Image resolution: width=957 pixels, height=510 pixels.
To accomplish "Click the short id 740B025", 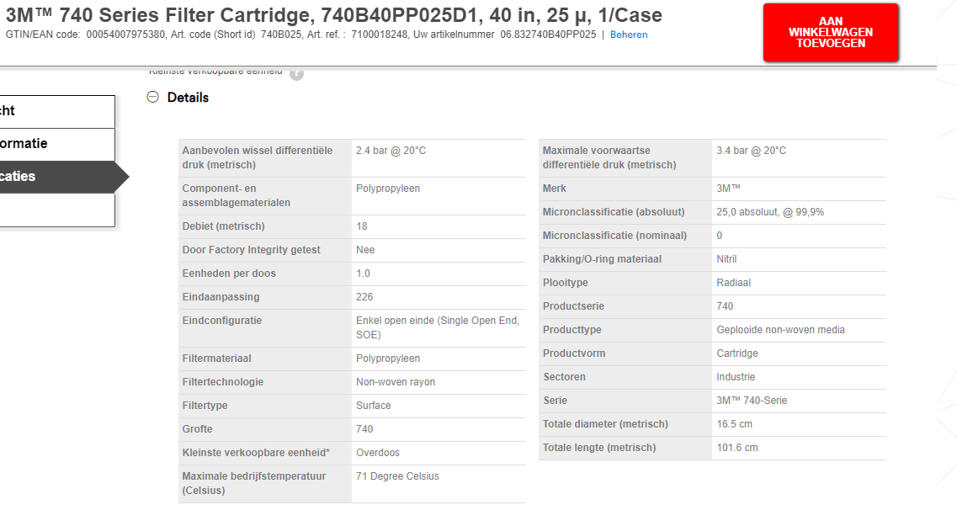I will [281, 35].
